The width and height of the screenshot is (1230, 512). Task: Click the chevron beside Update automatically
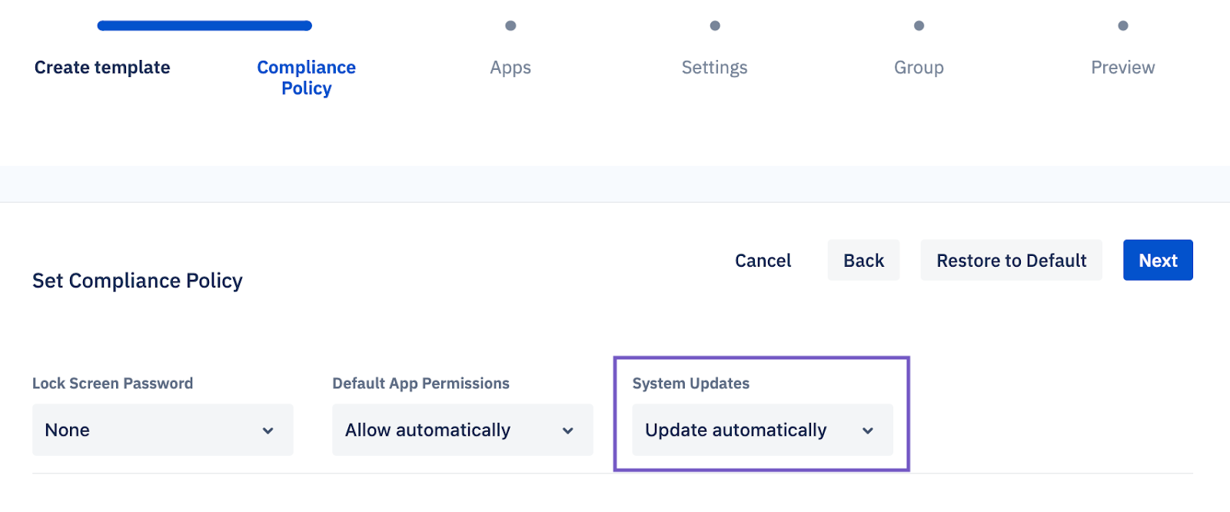pos(867,431)
